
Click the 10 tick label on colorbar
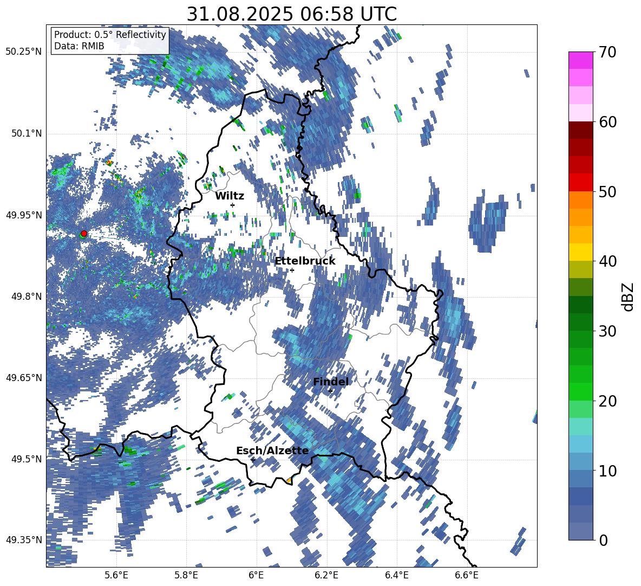tap(607, 471)
